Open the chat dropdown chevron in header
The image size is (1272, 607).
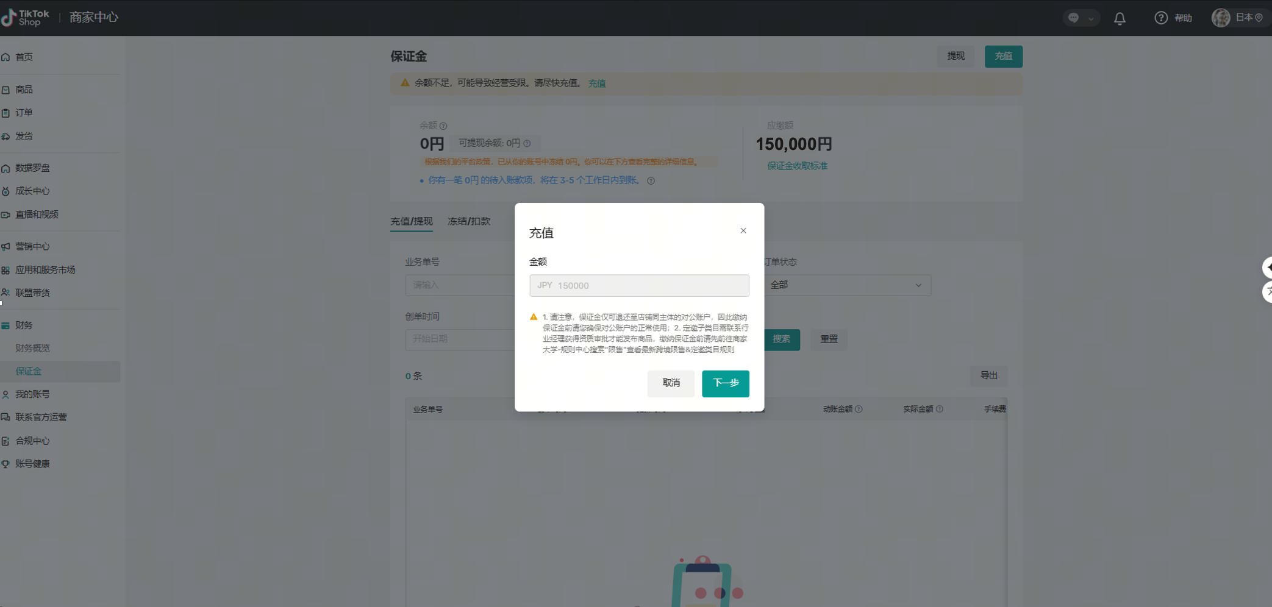click(1091, 18)
